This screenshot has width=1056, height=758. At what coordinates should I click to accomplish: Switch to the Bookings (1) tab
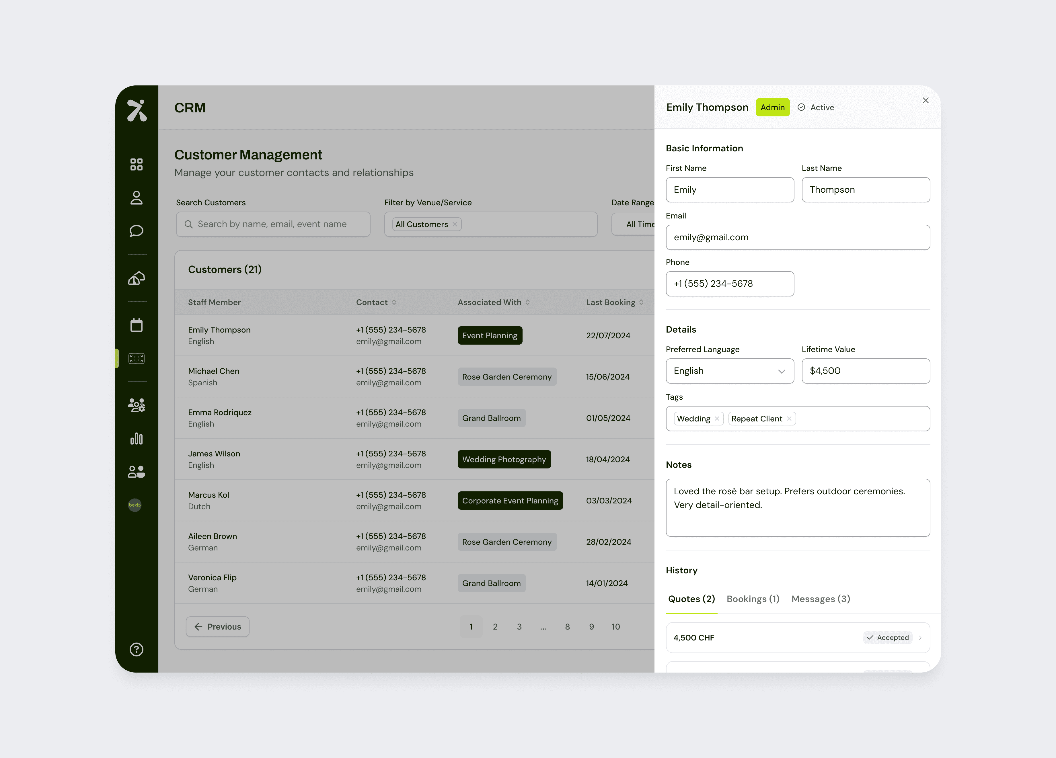coord(753,599)
